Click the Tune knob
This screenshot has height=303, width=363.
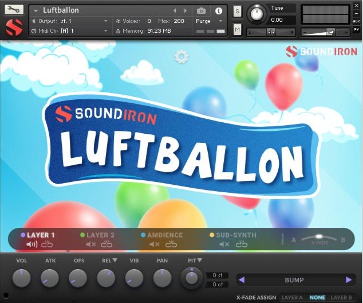click(257, 14)
